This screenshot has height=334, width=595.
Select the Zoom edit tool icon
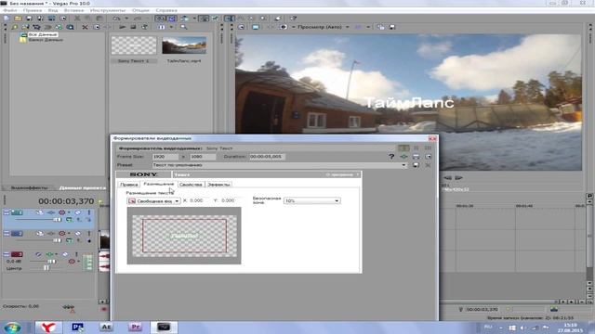point(262,19)
